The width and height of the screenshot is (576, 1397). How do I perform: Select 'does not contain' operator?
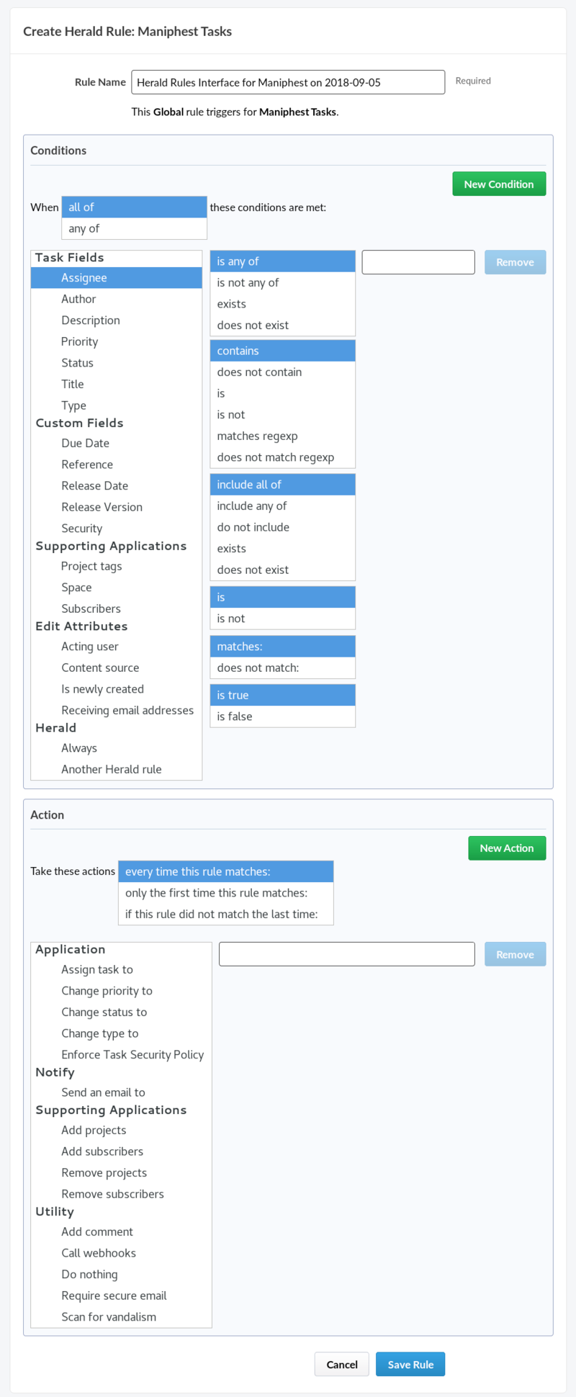pyautogui.click(x=283, y=372)
